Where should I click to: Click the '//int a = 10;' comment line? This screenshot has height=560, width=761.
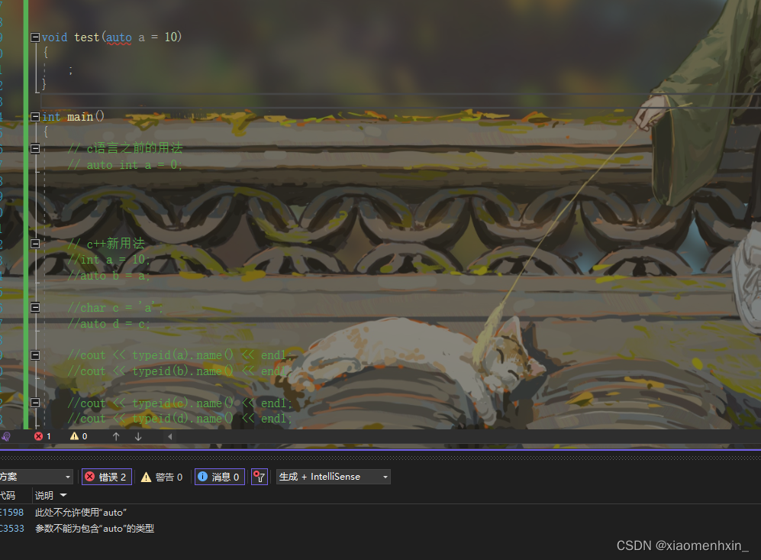[108, 260]
